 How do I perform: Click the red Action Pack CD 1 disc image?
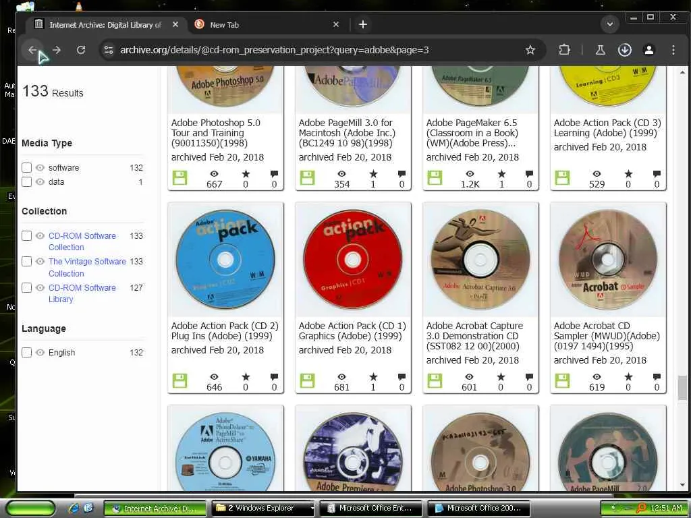click(352, 260)
